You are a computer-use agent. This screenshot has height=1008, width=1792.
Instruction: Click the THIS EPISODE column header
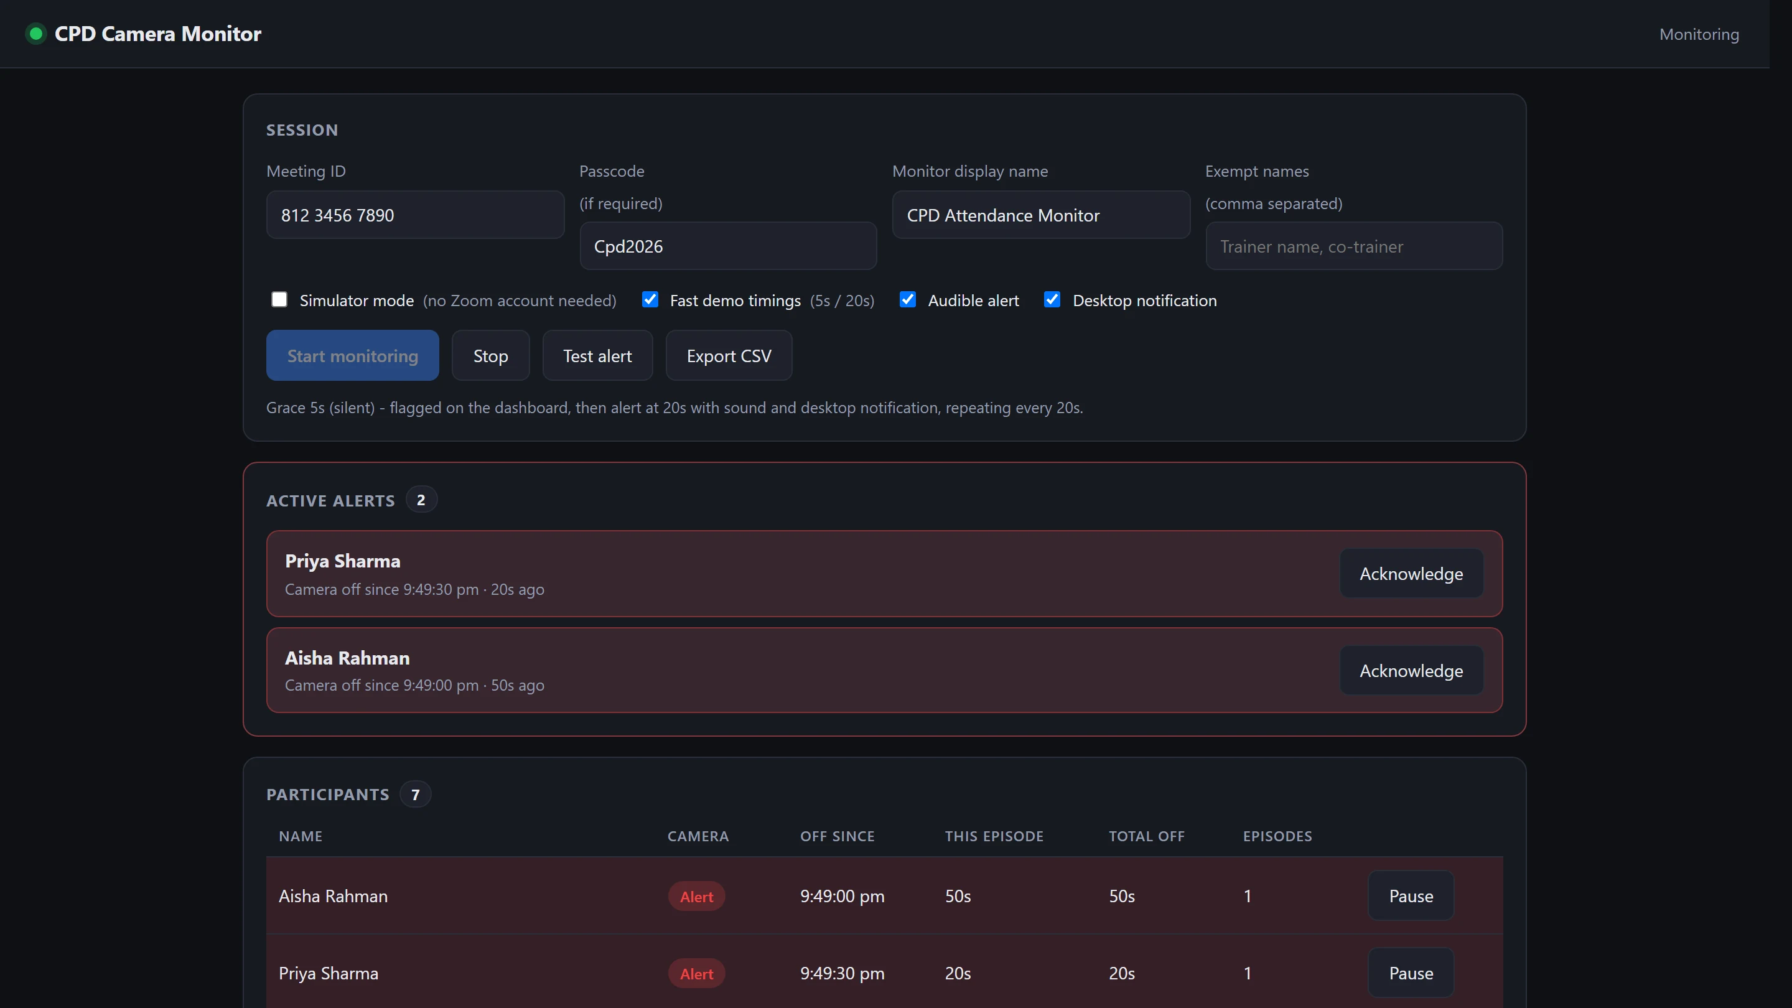click(994, 836)
